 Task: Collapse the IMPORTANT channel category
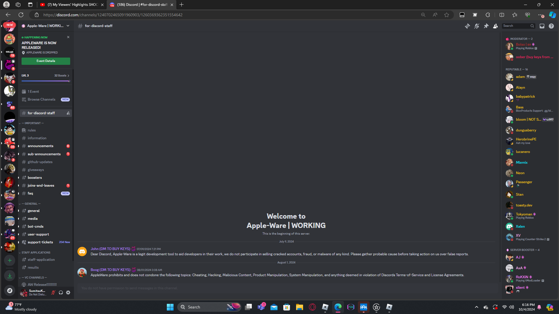pyautogui.click(x=33, y=123)
